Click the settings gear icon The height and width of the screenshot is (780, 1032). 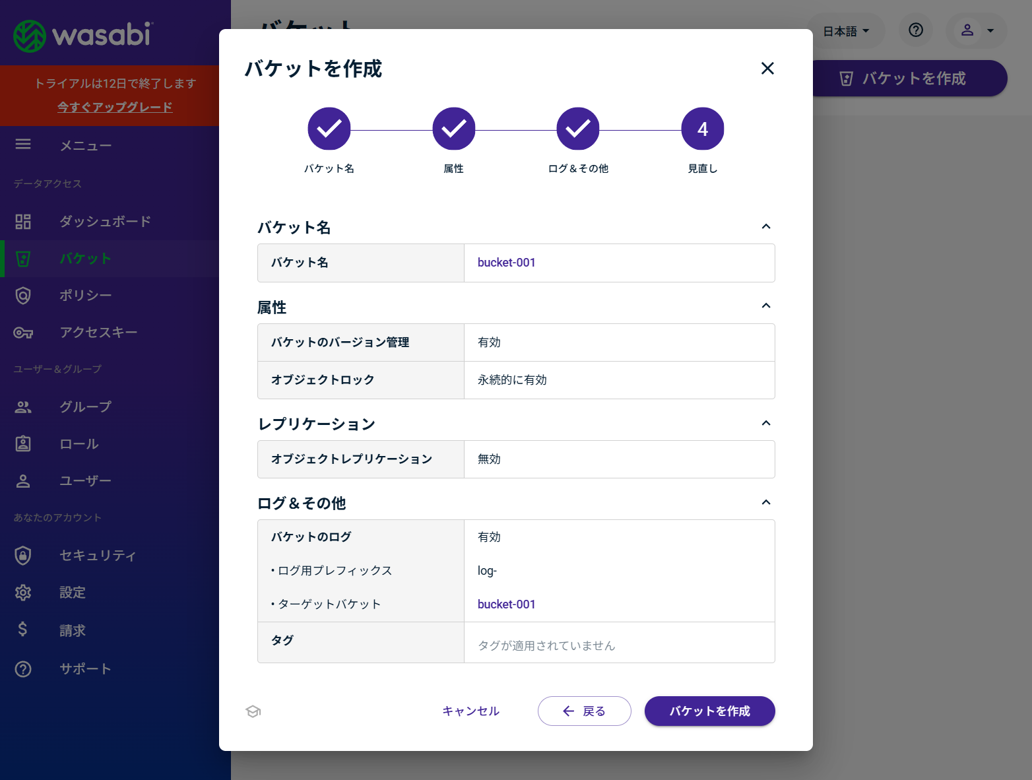point(23,593)
